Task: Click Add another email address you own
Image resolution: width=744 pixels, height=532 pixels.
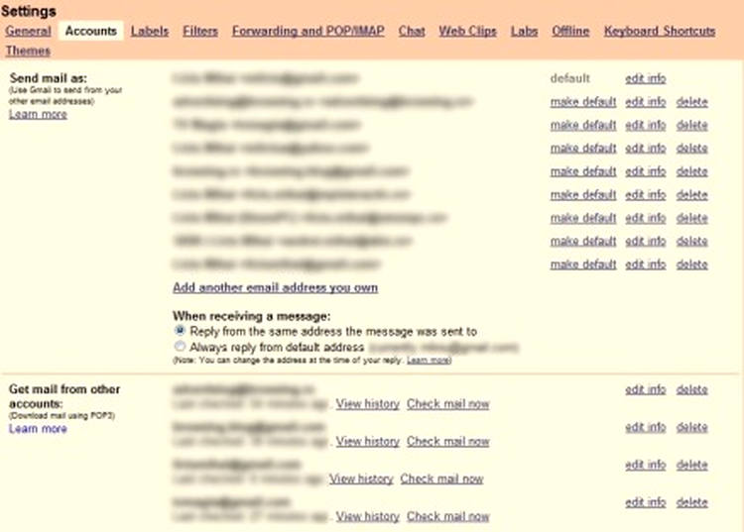Action: point(275,287)
